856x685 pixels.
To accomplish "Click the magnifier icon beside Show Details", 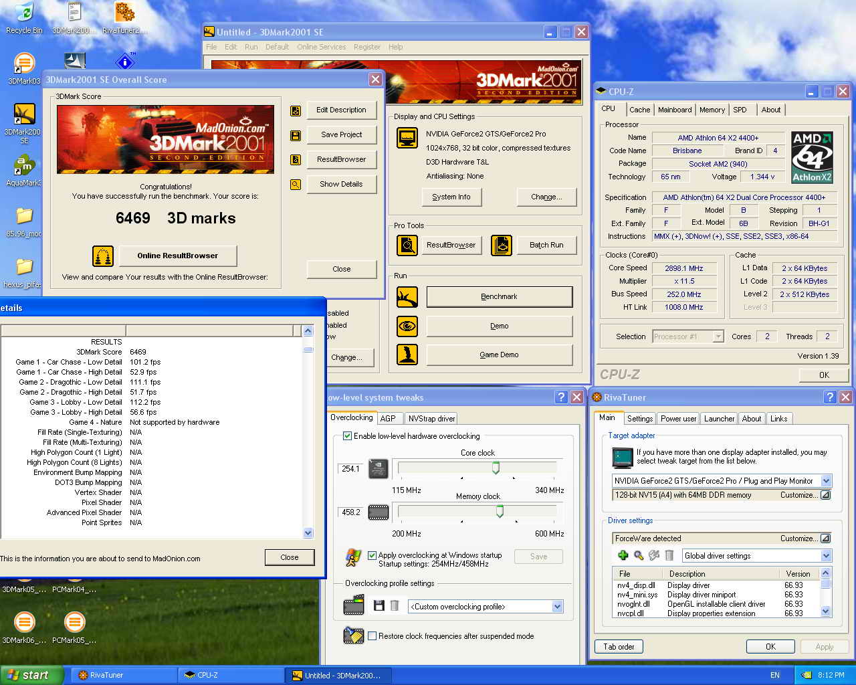I will pyautogui.click(x=296, y=185).
